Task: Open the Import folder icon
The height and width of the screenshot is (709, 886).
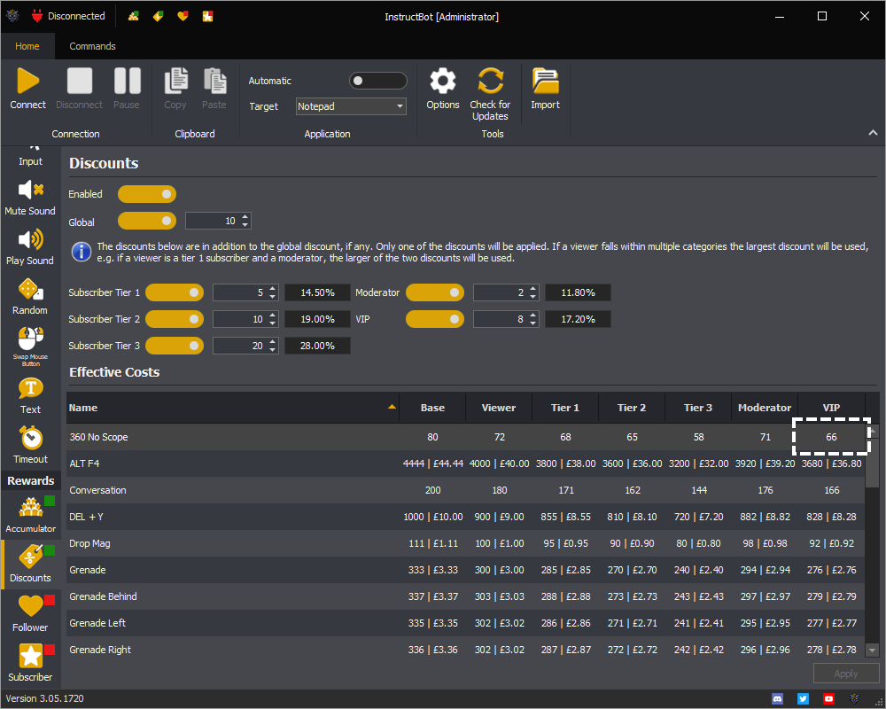Action: (545, 81)
